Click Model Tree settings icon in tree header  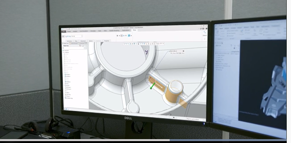tap(80, 46)
